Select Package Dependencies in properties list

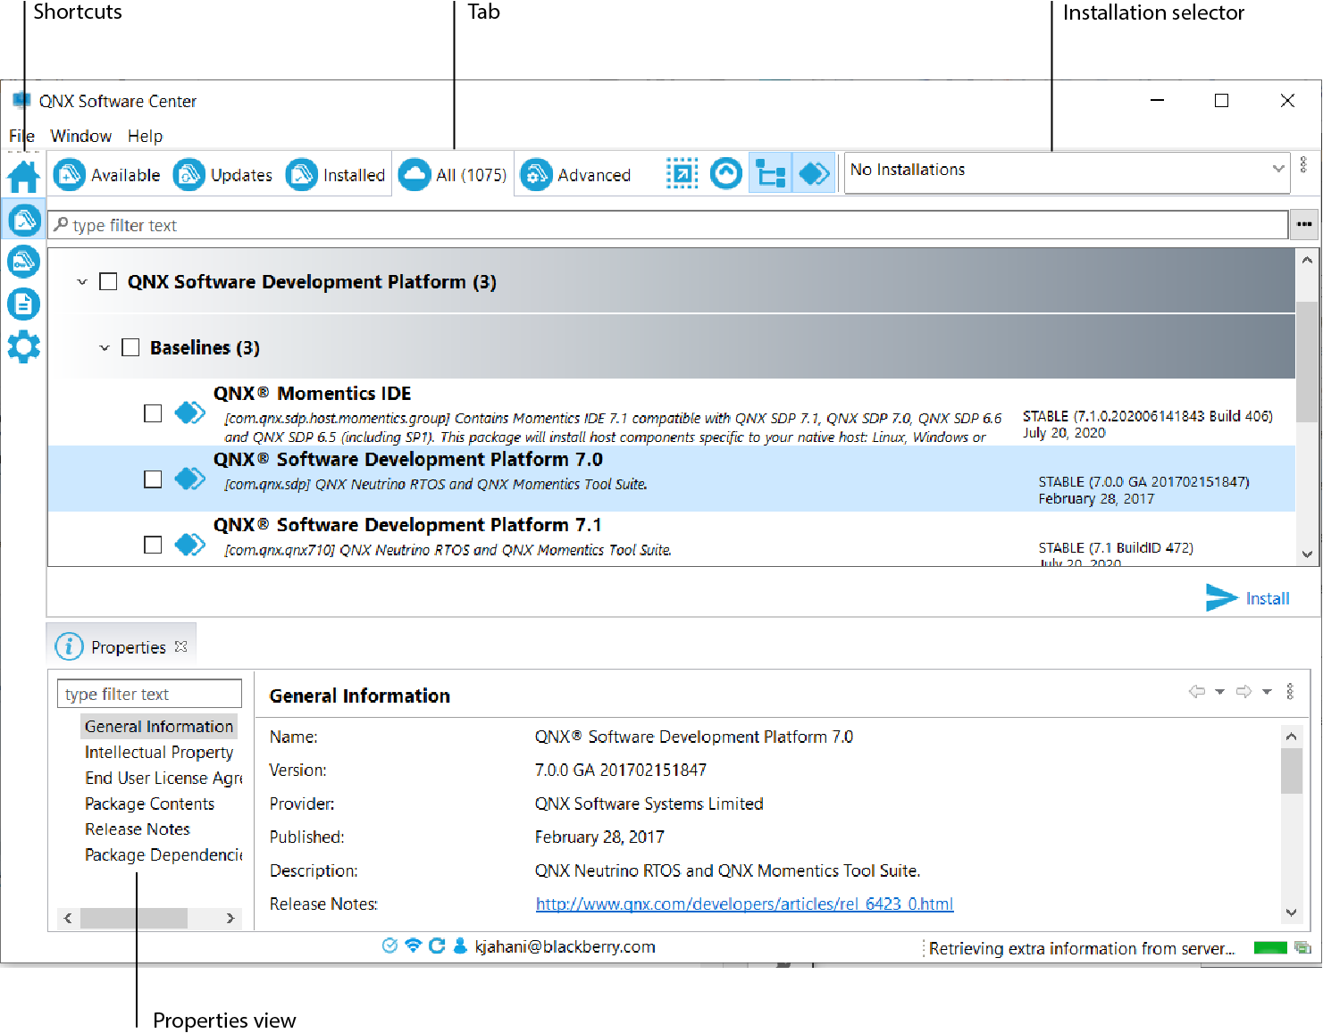(163, 854)
